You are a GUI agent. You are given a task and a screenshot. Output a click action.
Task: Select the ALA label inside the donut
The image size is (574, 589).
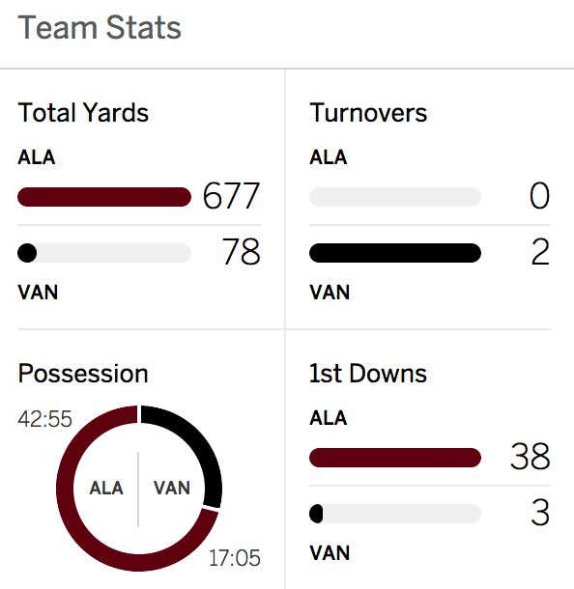point(106,488)
